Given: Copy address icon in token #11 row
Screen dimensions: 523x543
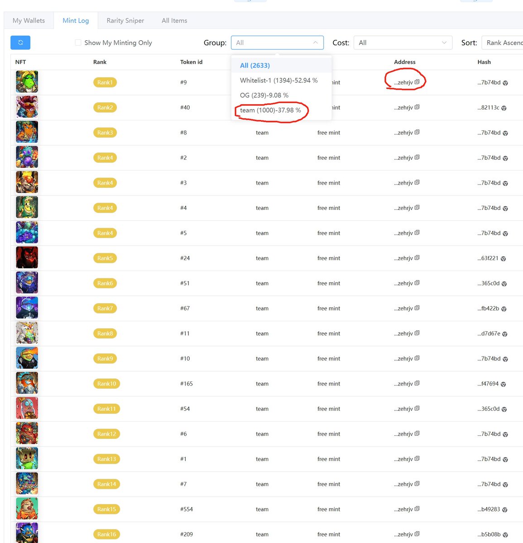Looking at the screenshot, I should click(x=417, y=333).
